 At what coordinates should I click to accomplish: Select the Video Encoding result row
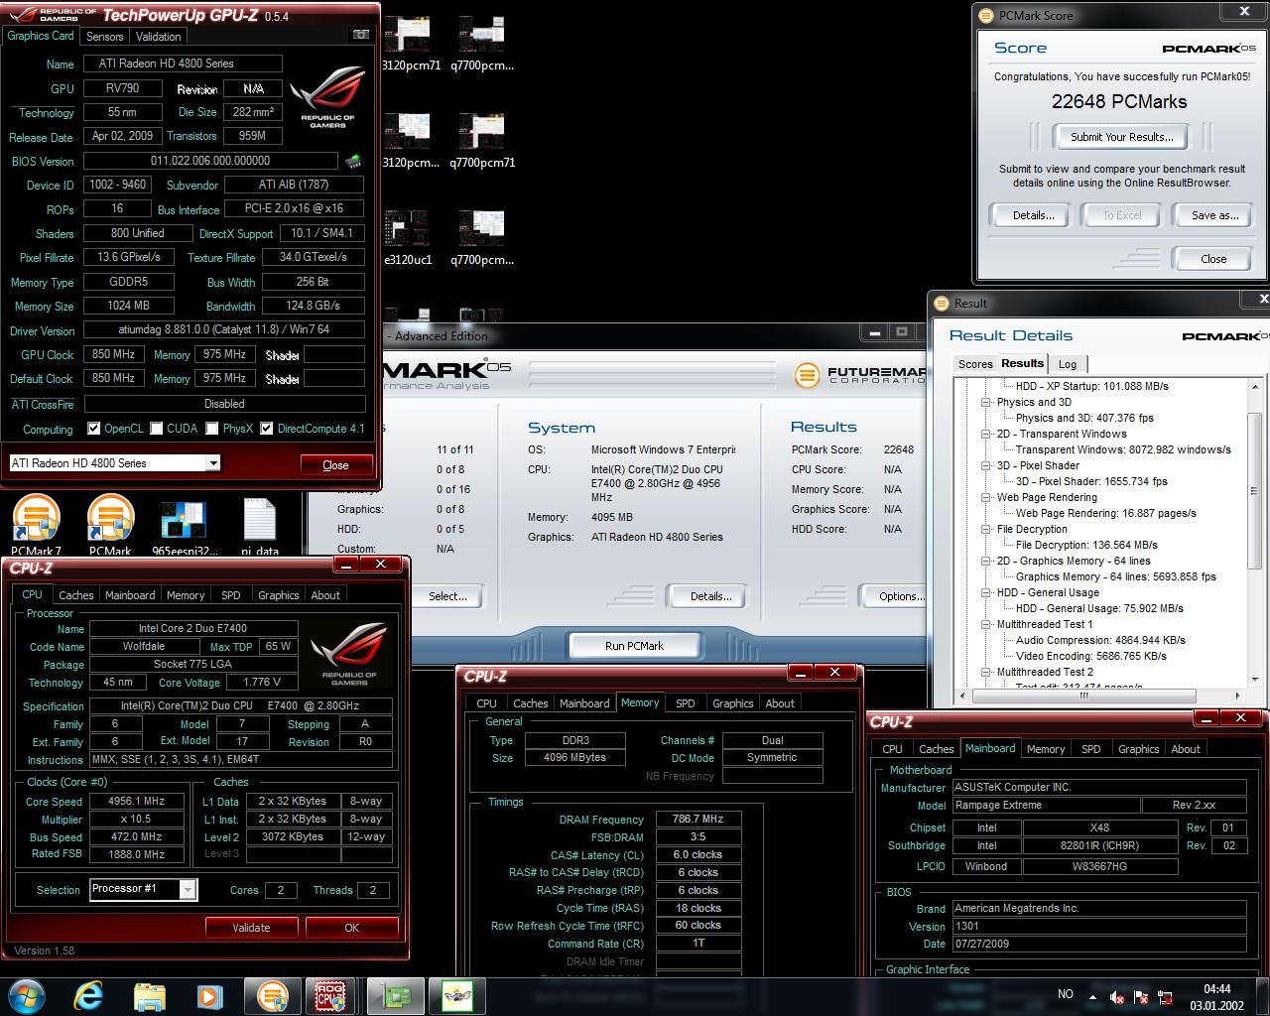point(1090,656)
